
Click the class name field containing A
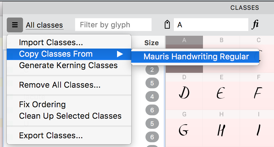(211, 25)
